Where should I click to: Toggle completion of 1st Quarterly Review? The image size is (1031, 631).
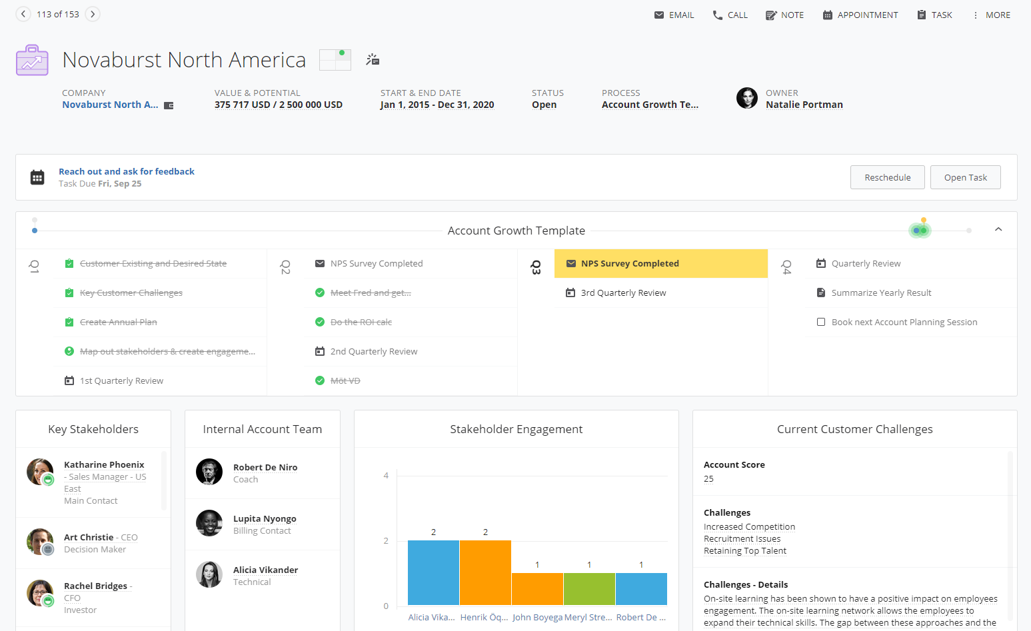[69, 380]
